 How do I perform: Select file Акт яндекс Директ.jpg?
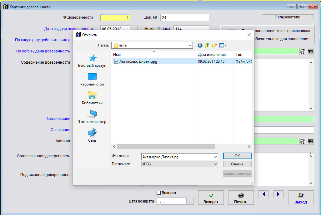tap(138, 61)
